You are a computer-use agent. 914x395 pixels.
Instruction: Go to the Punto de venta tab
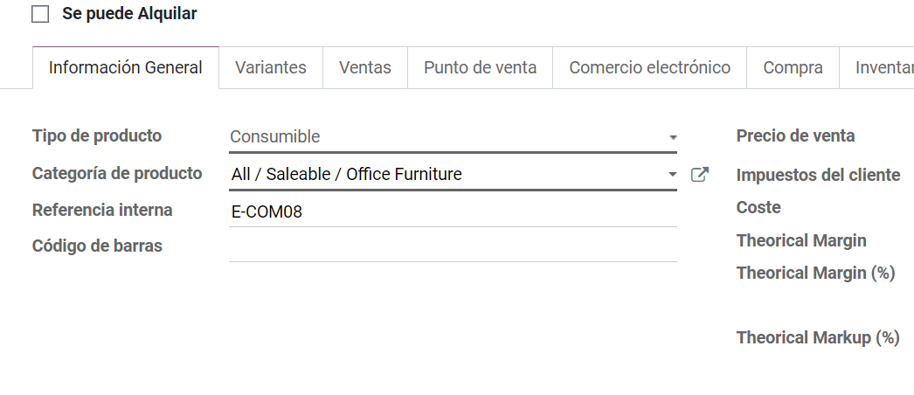[x=480, y=67]
